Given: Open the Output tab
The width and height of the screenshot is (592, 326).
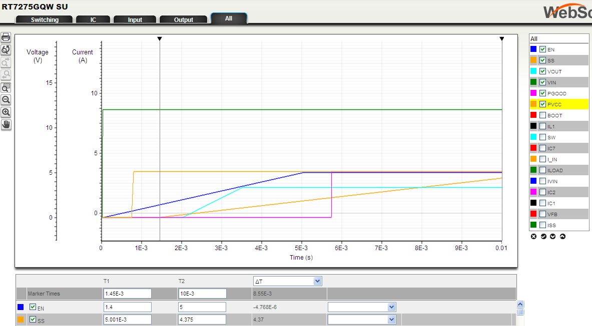Looking at the screenshot, I should (x=183, y=19).
